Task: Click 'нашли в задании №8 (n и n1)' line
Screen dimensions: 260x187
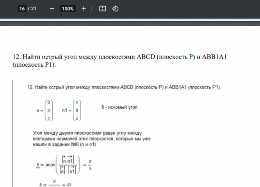Action: pyautogui.click(x=64, y=144)
